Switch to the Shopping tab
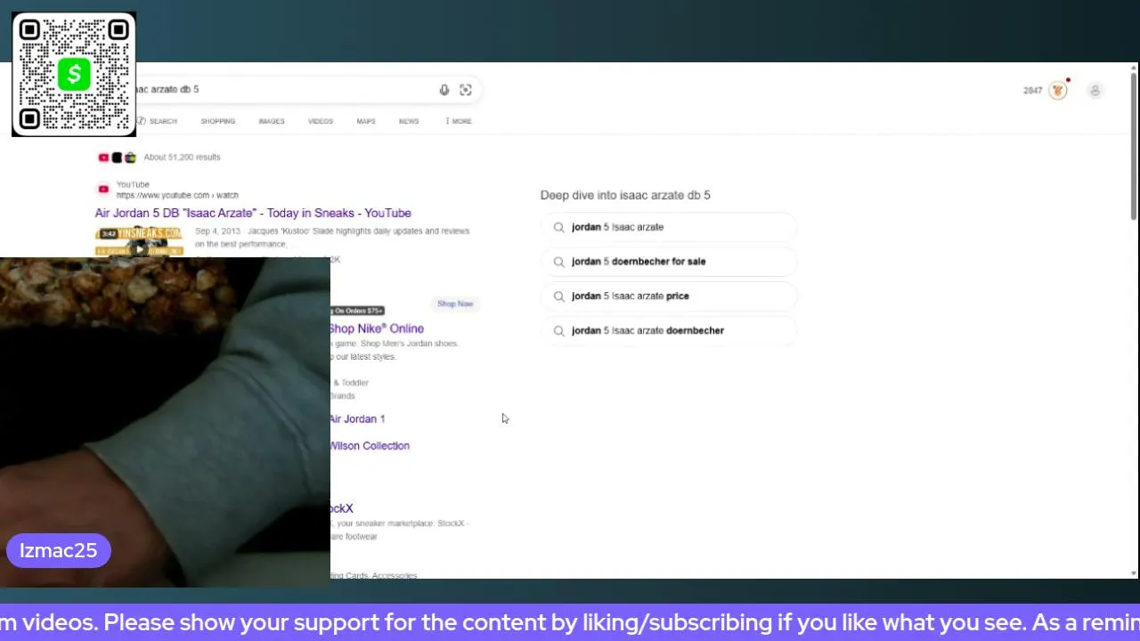 tap(217, 121)
